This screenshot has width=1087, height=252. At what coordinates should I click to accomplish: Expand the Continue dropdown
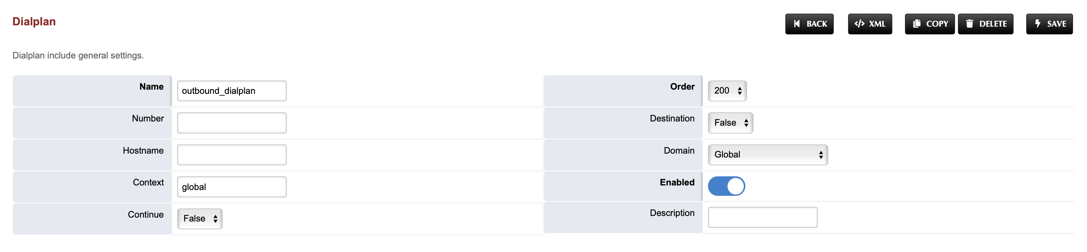click(200, 219)
